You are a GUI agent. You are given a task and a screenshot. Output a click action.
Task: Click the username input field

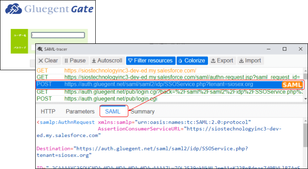coord(58,35)
